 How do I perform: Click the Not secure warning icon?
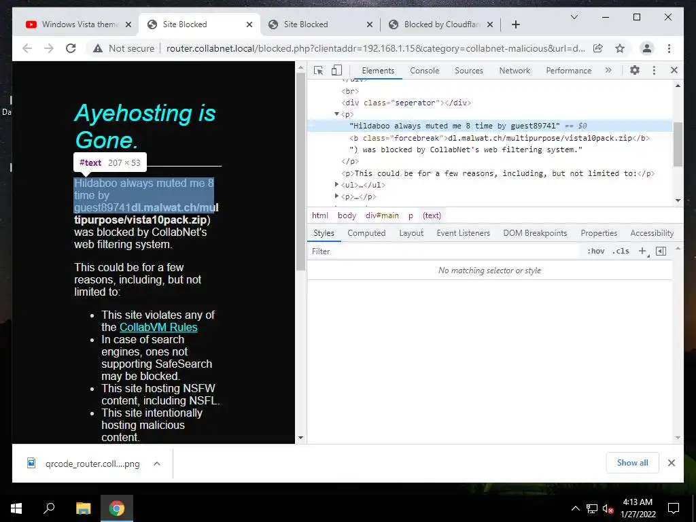coord(98,48)
